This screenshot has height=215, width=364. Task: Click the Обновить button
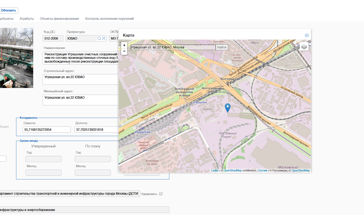pos(9,11)
